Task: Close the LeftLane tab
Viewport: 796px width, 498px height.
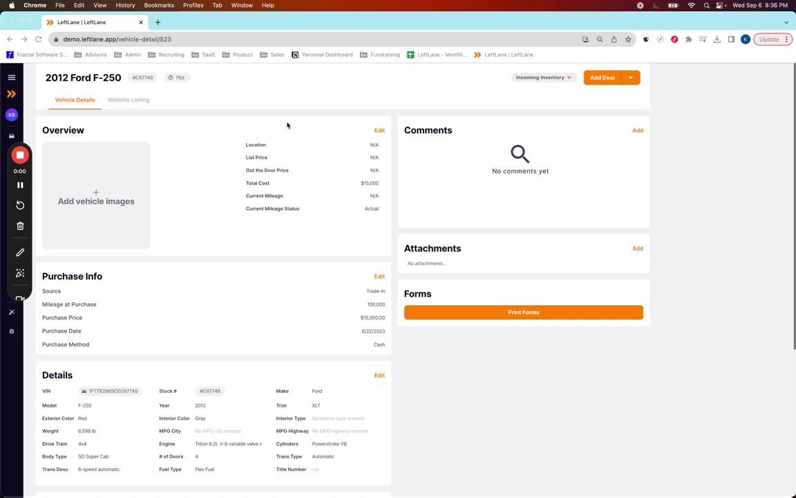Action: 141,22
